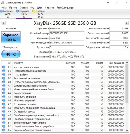Click status dot for attribute 0C
This screenshot has width=130, height=134.
pyautogui.click(x=4, y=78)
